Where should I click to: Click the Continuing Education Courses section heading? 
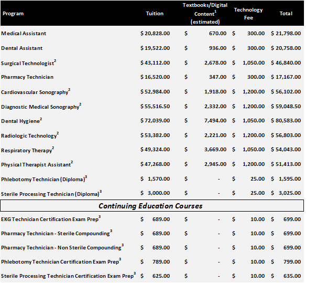(x=150, y=205)
